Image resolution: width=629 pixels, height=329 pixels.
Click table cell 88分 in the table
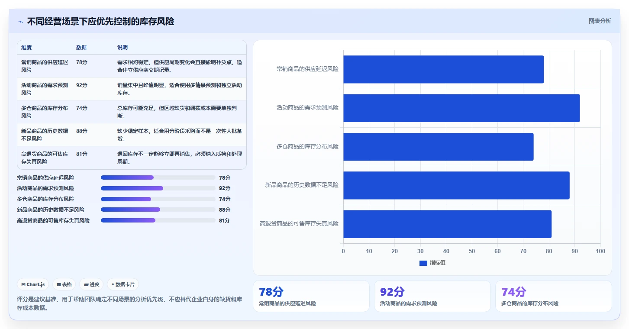(x=82, y=131)
